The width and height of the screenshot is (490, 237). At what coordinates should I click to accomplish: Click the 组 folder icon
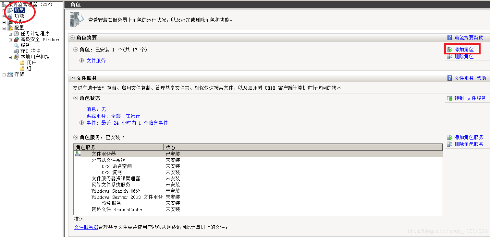tap(22, 68)
